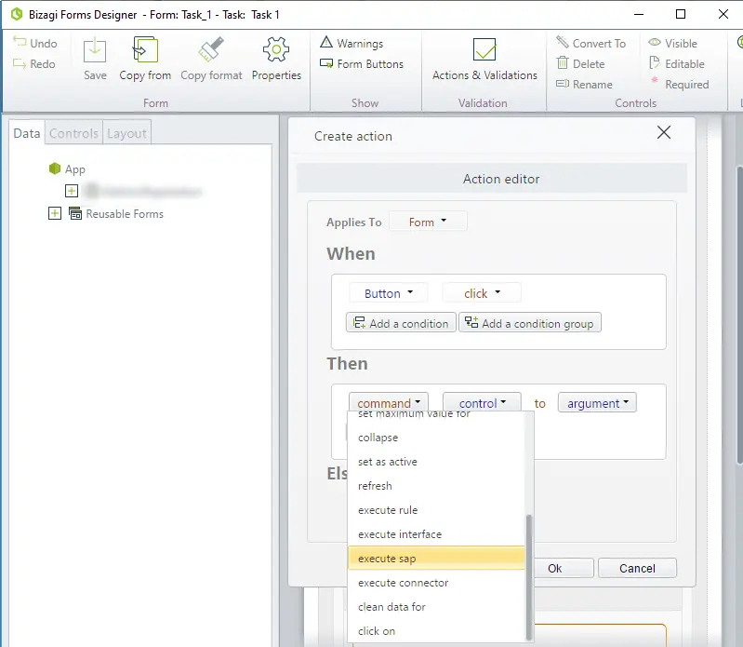The image size is (743, 647).
Task: Show form Warnings
Action: [352, 43]
